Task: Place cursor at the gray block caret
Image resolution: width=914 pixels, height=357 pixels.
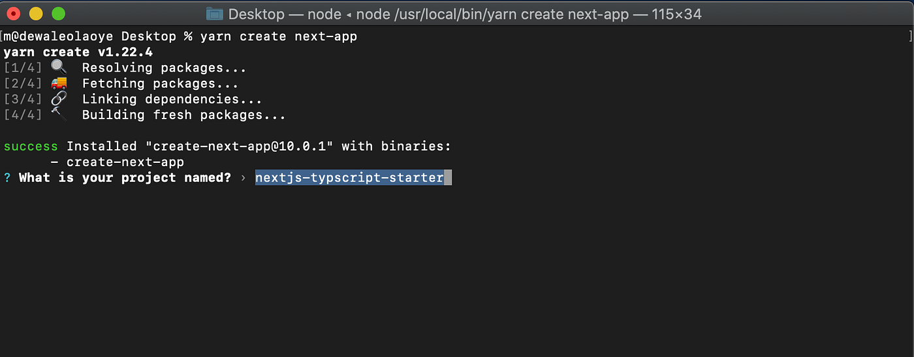Action: (448, 178)
